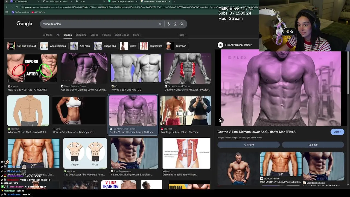Switch to the All results tab

[58, 35]
